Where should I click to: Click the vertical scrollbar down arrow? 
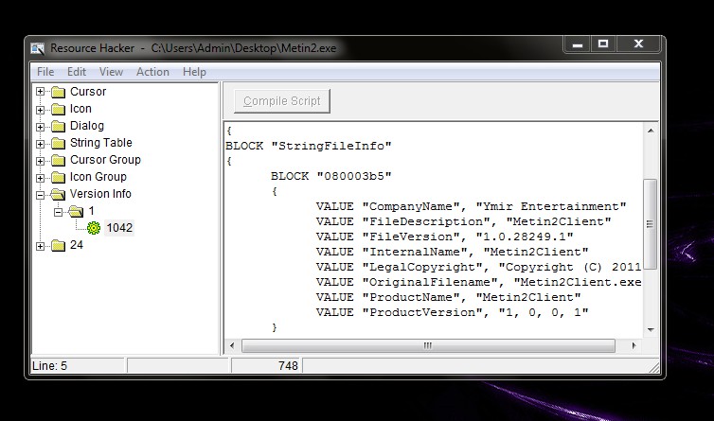[651, 329]
